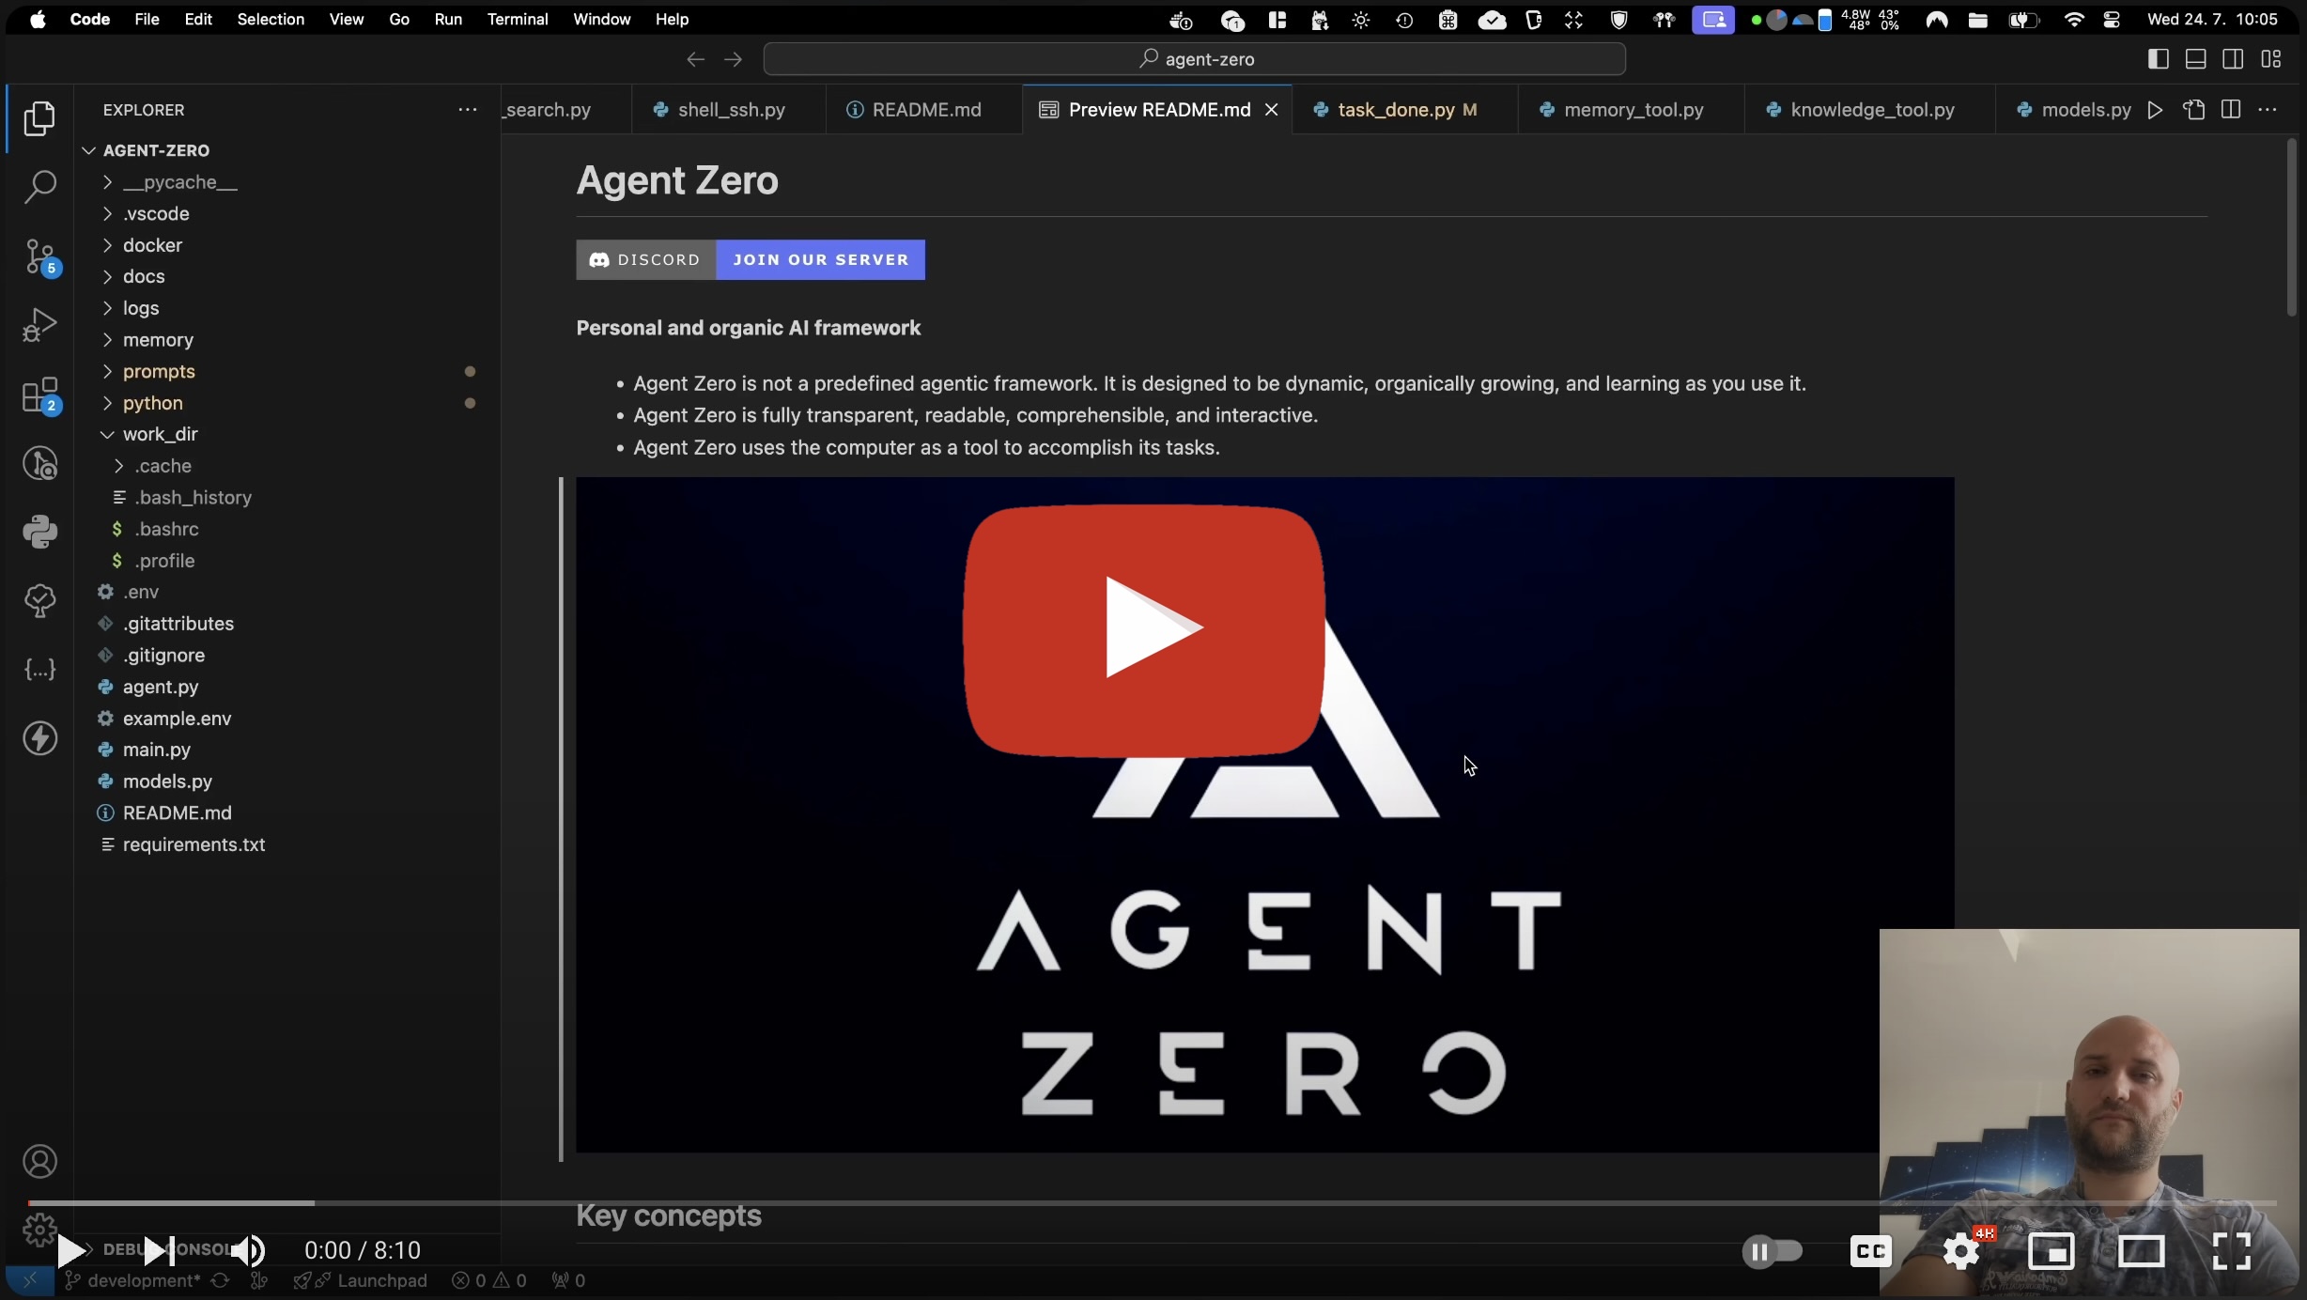Click the DISCORD button
The image size is (2307, 1300).
[x=645, y=258]
